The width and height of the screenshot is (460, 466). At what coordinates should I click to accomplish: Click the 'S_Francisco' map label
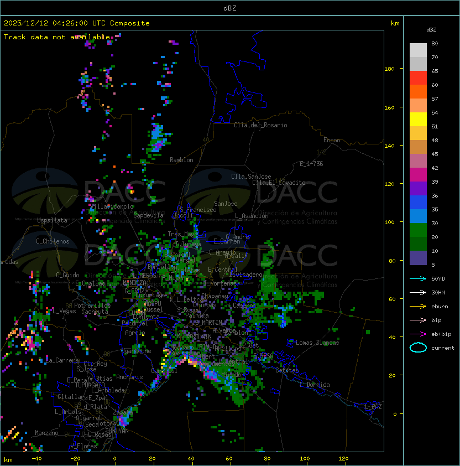click(x=198, y=210)
